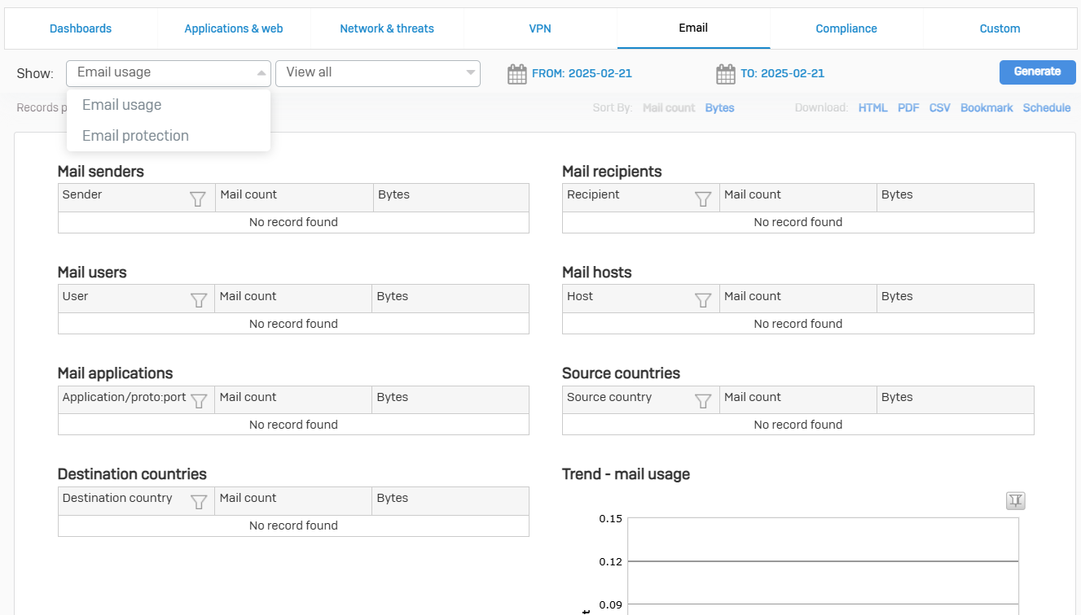Switch to the Network & threats tab
Screen dimensions: 1081x615
click(x=387, y=28)
